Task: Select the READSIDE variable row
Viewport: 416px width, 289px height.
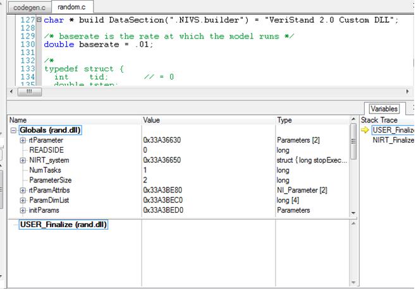Action: (x=46, y=150)
